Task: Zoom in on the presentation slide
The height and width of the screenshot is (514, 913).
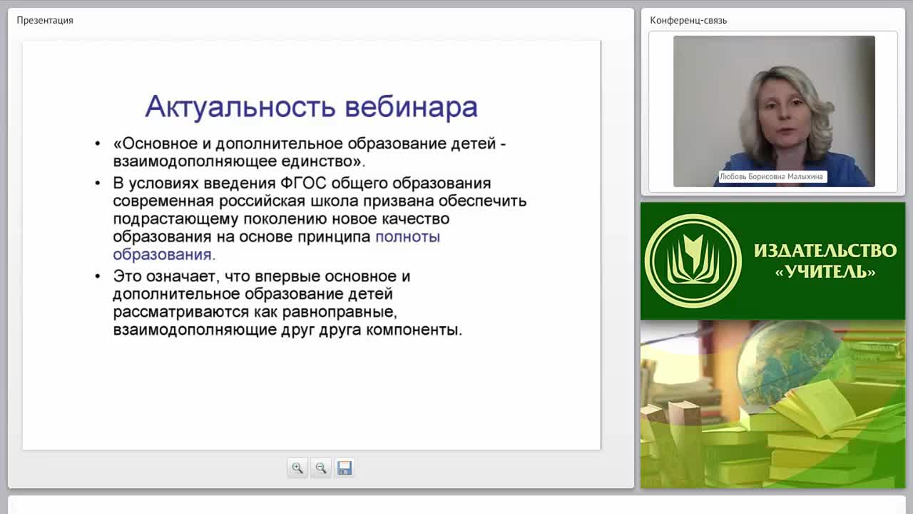Action: [297, 468]
